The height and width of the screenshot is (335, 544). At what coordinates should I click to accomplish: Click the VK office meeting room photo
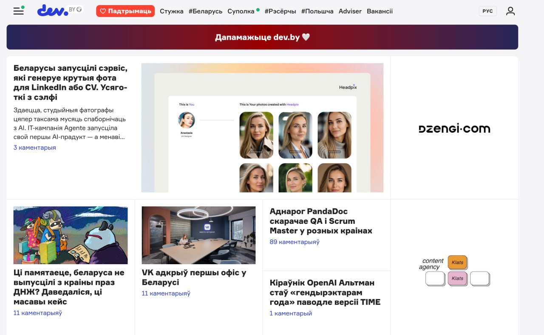[x=198, y=235]
